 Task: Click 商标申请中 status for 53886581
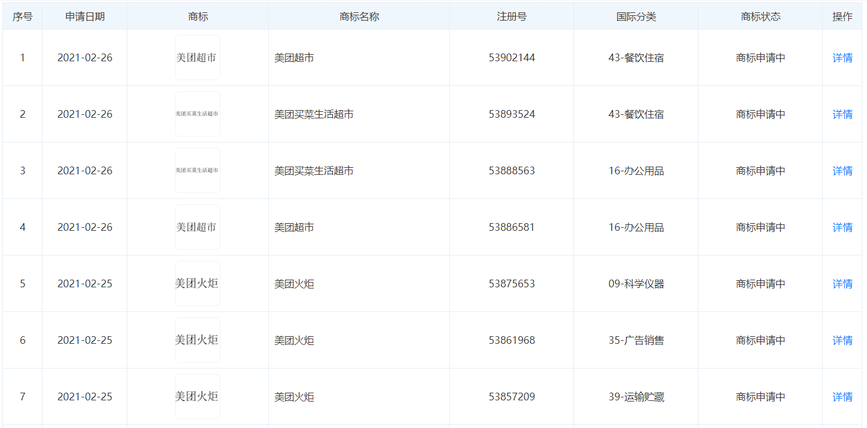click(760, 227)
